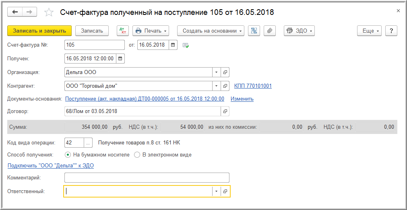
Task: Open calendar for Получен date
Action: 120,59
